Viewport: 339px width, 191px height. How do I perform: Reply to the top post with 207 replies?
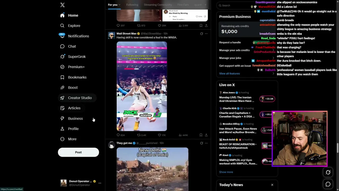[121, 25]
